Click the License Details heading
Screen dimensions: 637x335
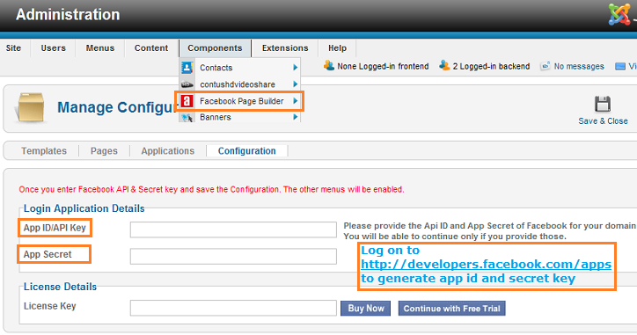(60, 287)
